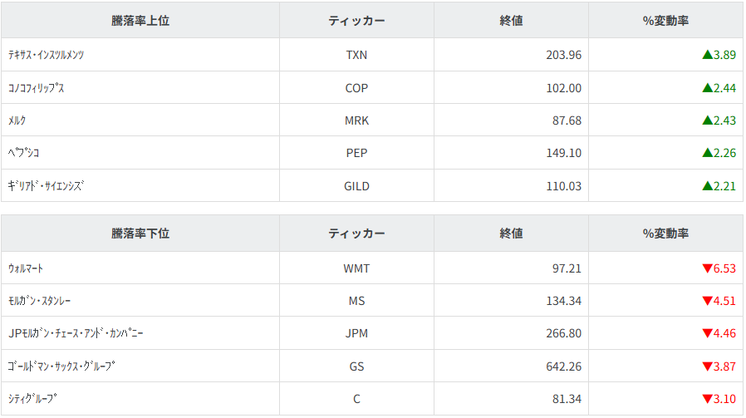
Task: Click the green up arrow beside 2.26
Action: [x=707, y=153]
